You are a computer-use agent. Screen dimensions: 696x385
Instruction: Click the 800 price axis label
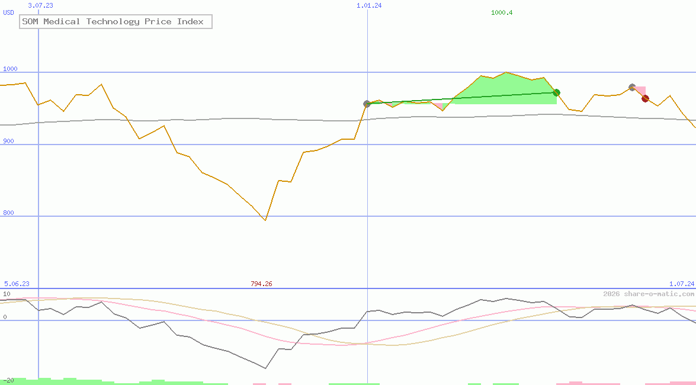click(x=8, y=213)
